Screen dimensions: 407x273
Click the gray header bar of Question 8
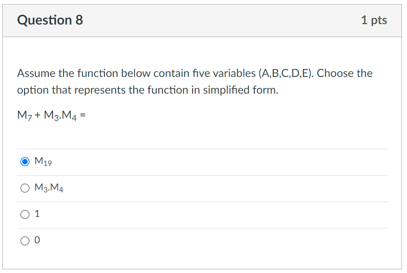click(202, 20)
